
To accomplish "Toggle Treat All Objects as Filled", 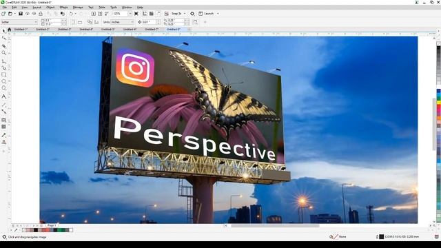I will tap(195, 22).
